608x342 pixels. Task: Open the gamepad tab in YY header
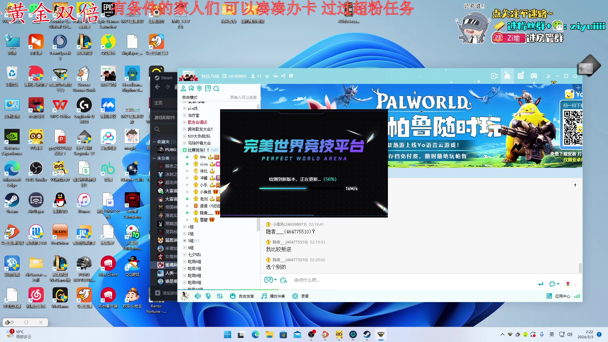pyautogui.click(x=534, y=76)
